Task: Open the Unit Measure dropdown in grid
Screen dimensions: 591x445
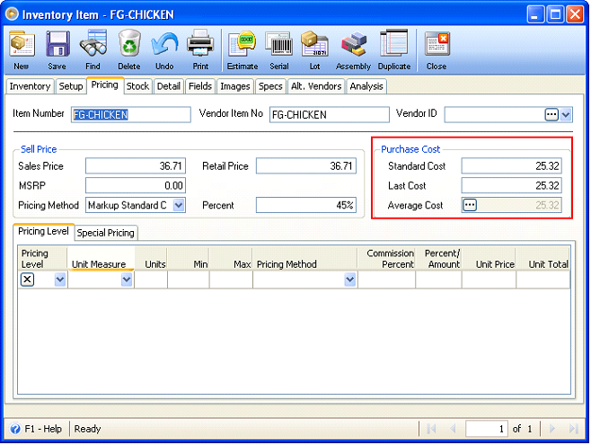Action: [127, 280]
